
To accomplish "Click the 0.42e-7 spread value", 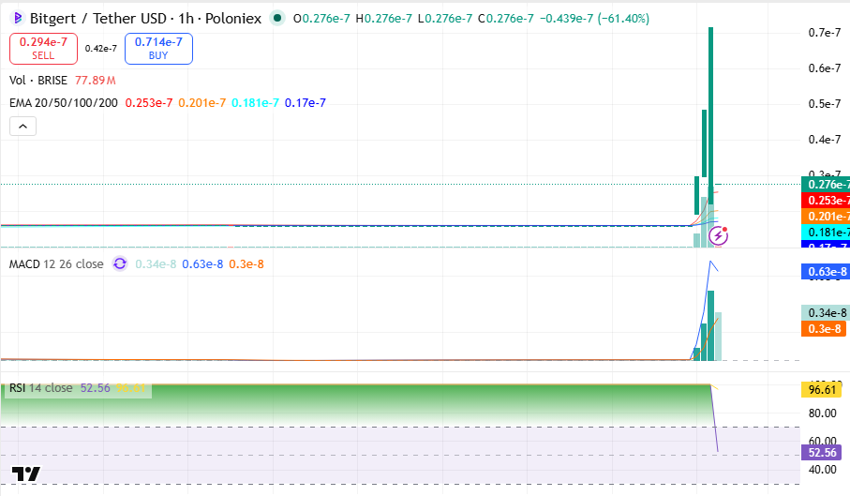I will [x=101, y=48].
